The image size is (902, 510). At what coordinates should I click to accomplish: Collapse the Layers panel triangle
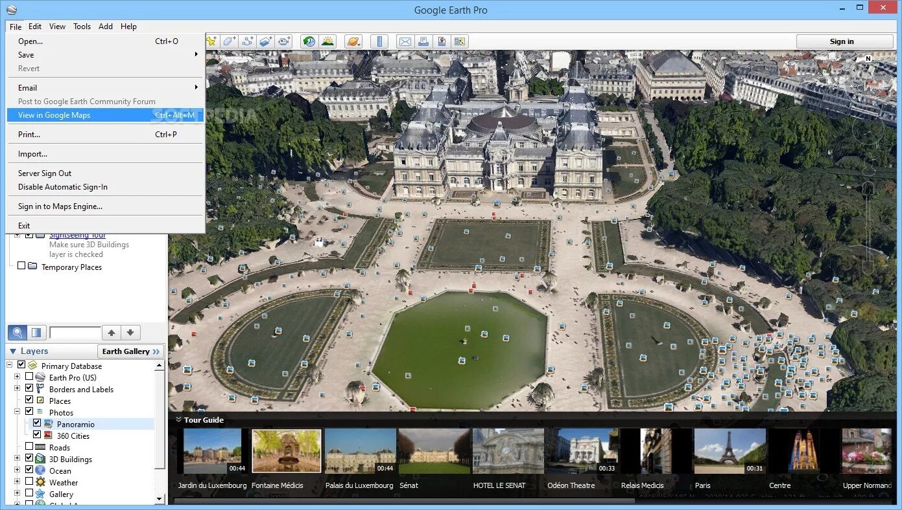click(12, 351)
